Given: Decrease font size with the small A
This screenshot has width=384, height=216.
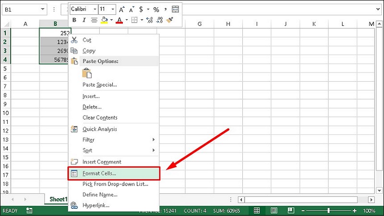Looking at the screenshot, I should pyautogui.click(x=132, y=10).
